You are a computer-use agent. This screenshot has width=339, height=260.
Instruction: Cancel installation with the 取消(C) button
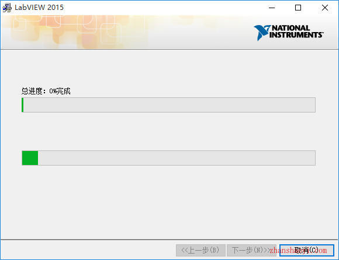click(x=307, y=250)
